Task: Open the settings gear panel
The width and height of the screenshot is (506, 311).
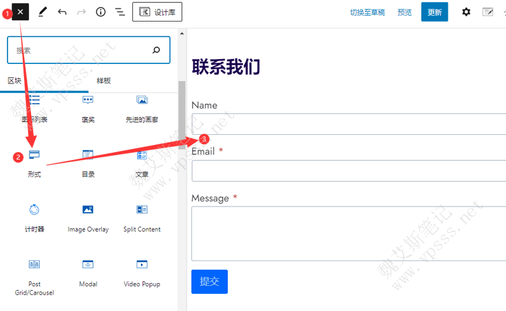Action: [x=466, y=12]
